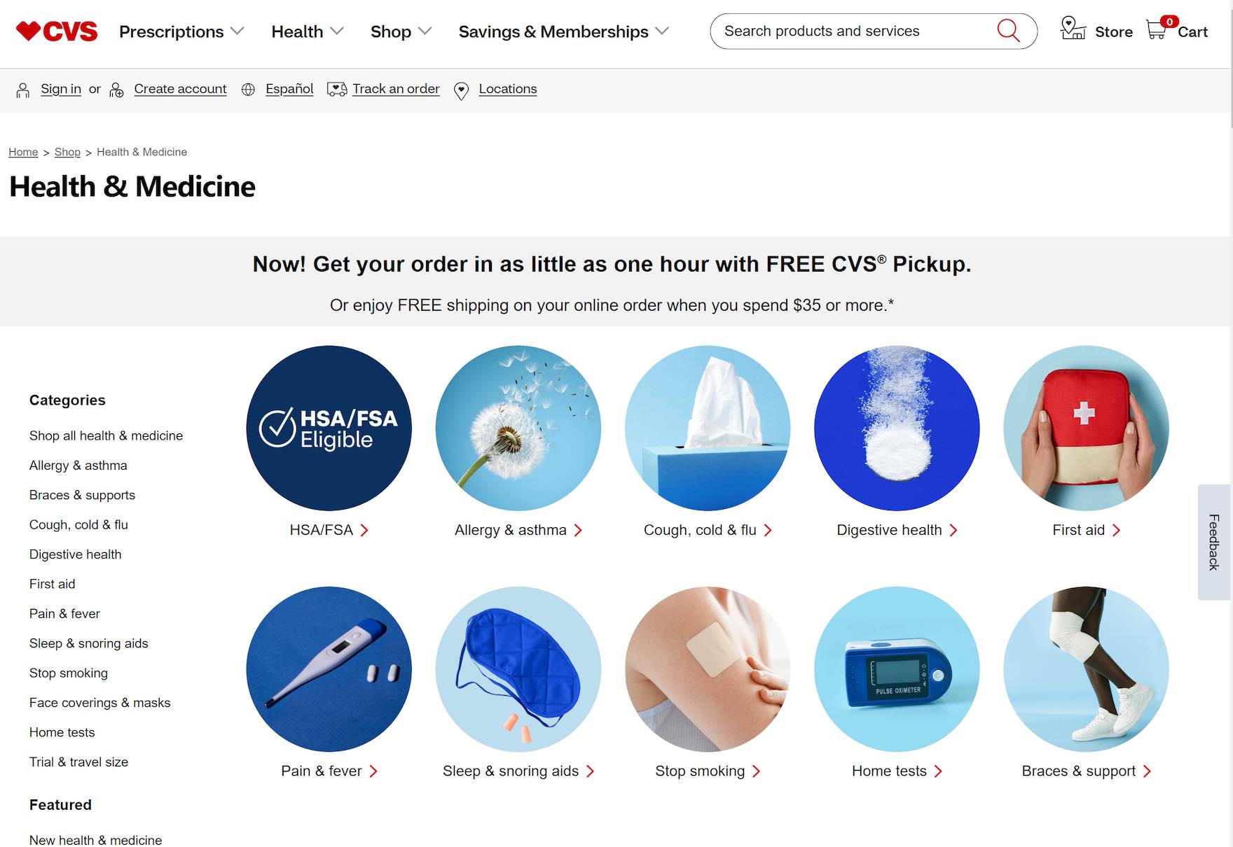The height and width of the screenshot is (847, 1233).
Task: Click the Track an order truck icon
Action: click(x=337, y=89)
